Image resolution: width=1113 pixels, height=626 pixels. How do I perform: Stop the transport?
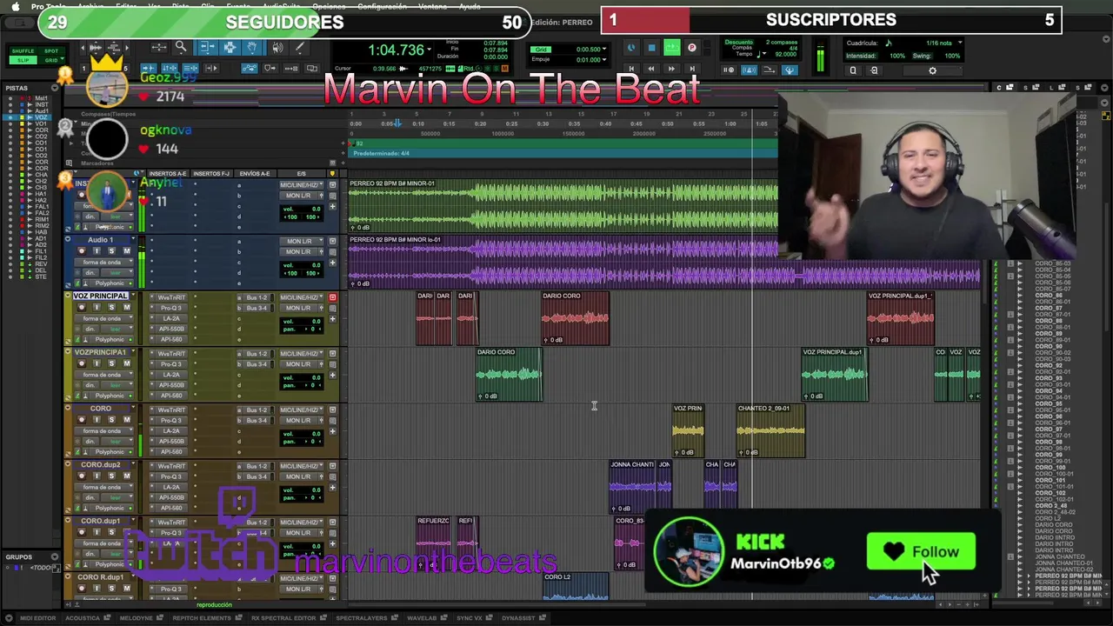click(652, 48)
